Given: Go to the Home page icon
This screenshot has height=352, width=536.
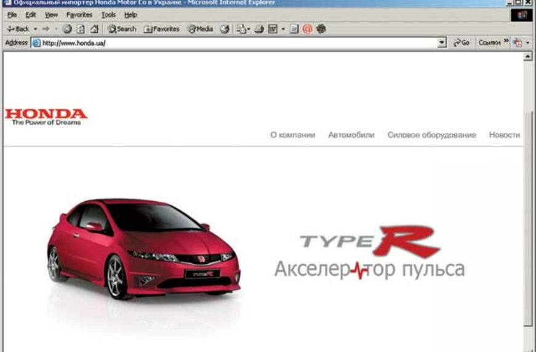Looking at the screenshot, I should (94, 29).
